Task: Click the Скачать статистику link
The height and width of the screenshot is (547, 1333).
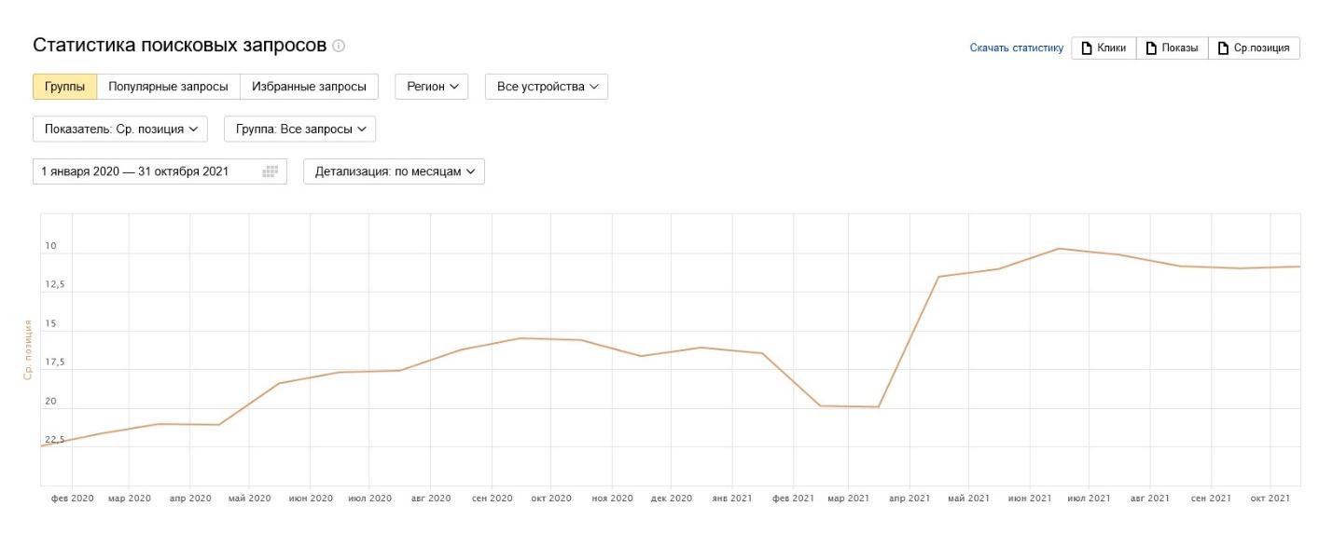Action: click(1016, 48)
